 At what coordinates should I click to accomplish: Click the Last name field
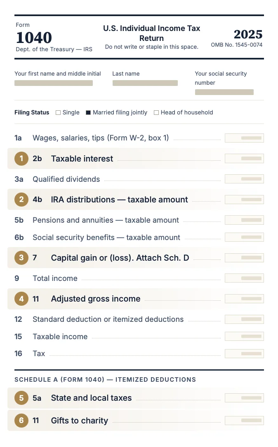pos(145,83)
